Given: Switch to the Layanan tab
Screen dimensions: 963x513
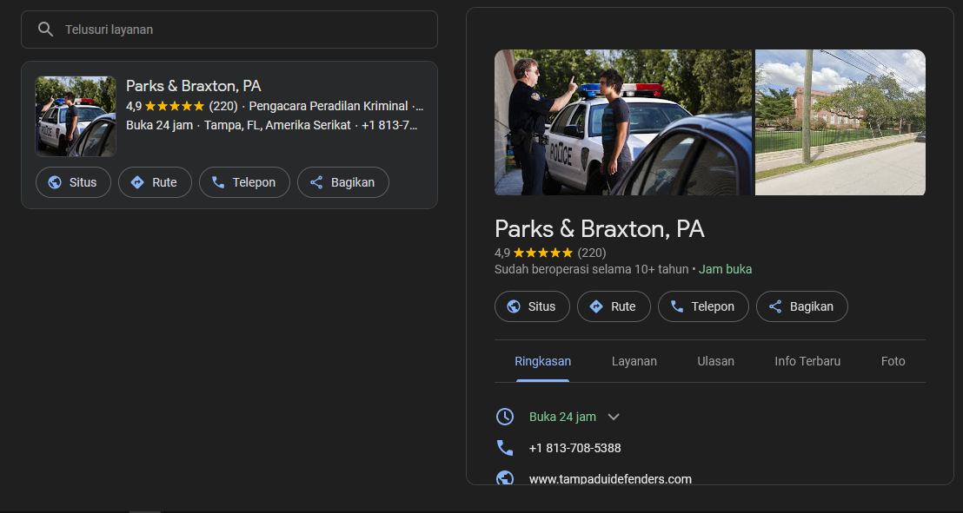Looking at the screenshot, I should click(x=634, y=361).
